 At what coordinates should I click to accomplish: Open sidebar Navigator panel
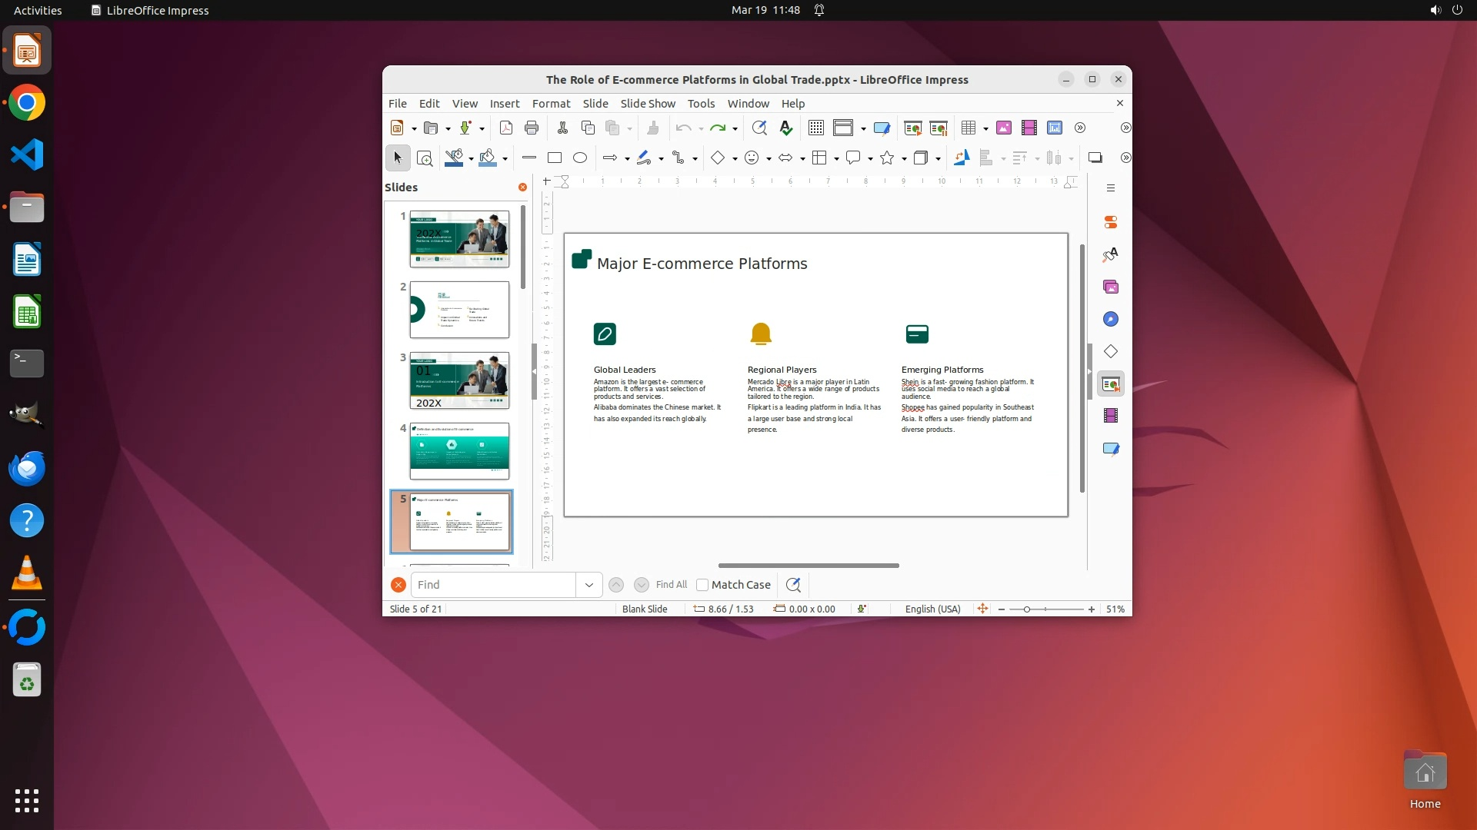[x=1111, y=320]
